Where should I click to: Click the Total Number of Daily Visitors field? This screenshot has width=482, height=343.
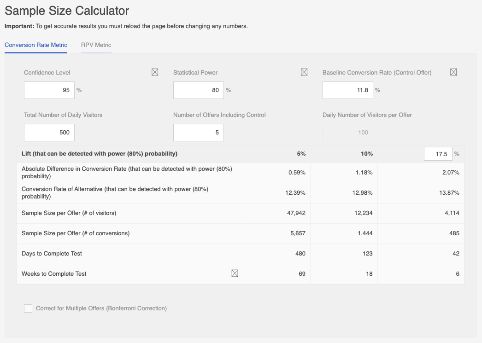click(x=49, y=133)
